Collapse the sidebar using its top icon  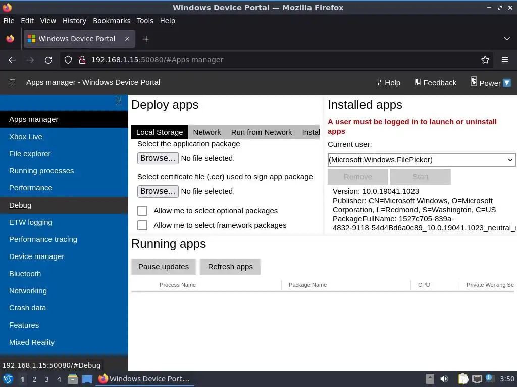pyautogui.click(x=118, y=100)
